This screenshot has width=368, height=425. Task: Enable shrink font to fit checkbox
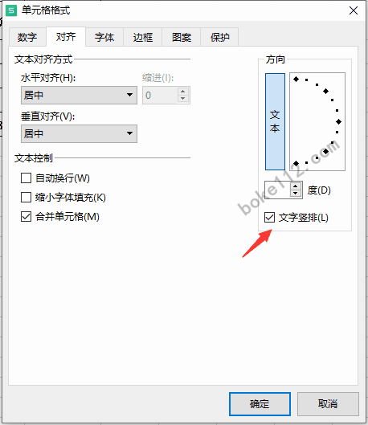coord(26,198)
